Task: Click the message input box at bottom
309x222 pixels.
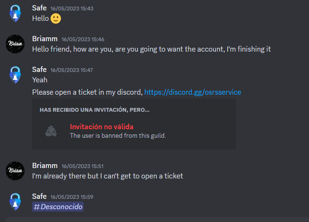Action: coord(157,220)
